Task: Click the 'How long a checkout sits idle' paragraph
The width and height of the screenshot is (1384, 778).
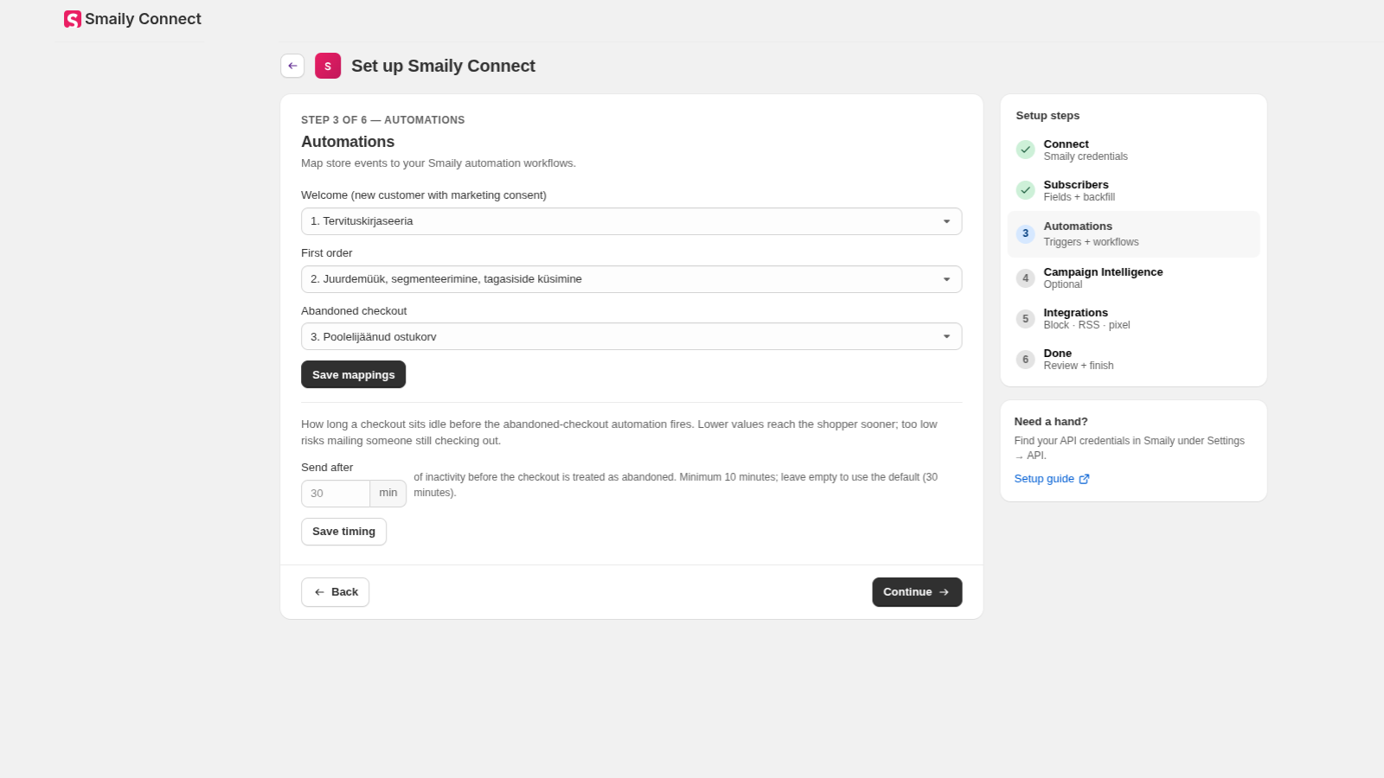Action: coord(619,432)
